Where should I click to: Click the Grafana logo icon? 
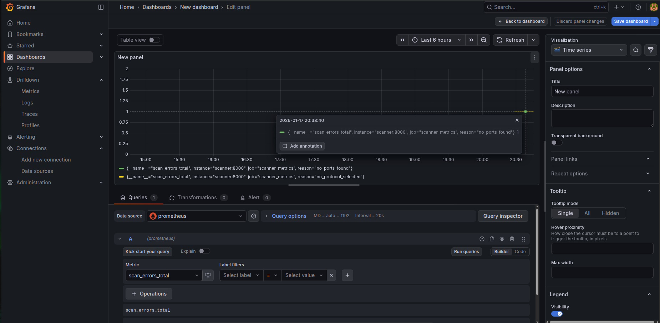pyautogui.click(x=10, y=7)
